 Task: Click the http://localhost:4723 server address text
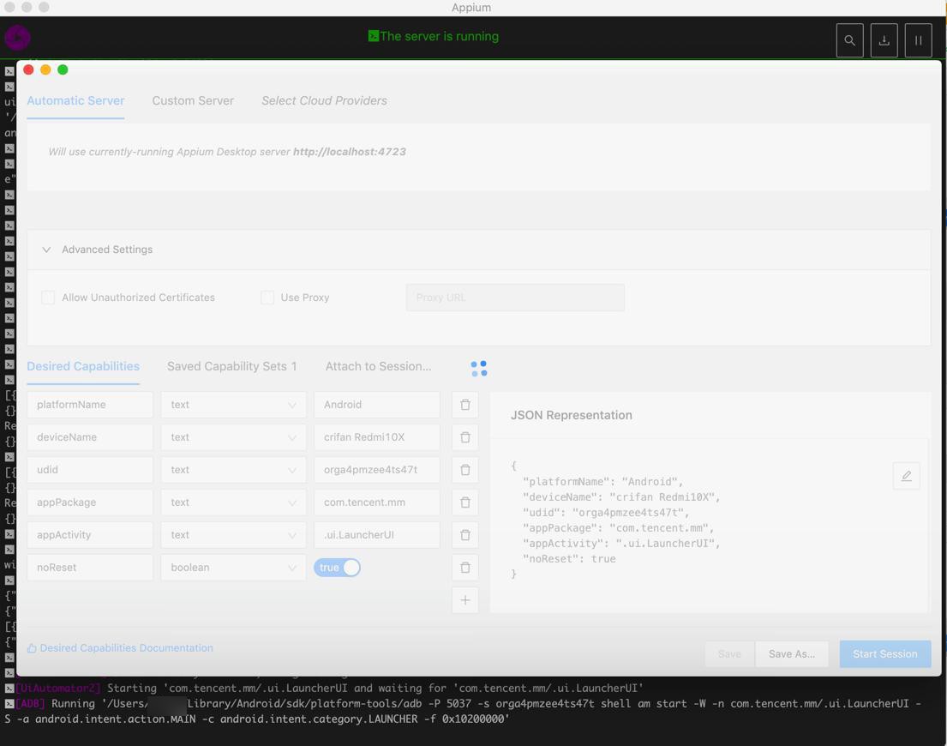click(349, 153)
